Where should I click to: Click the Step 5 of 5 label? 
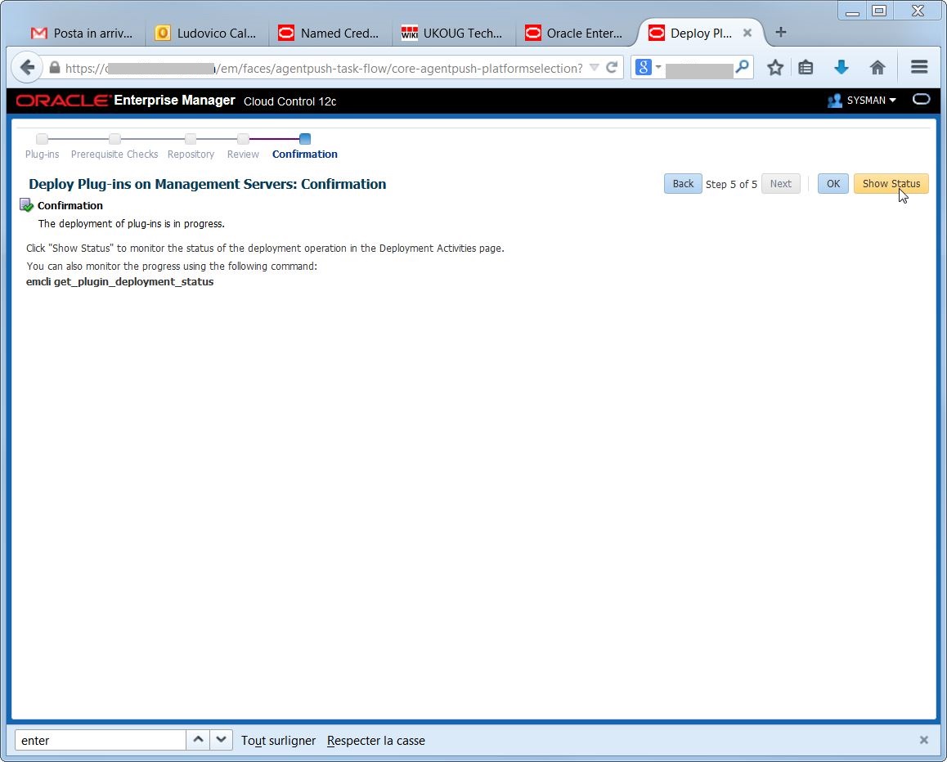[731, 184]
